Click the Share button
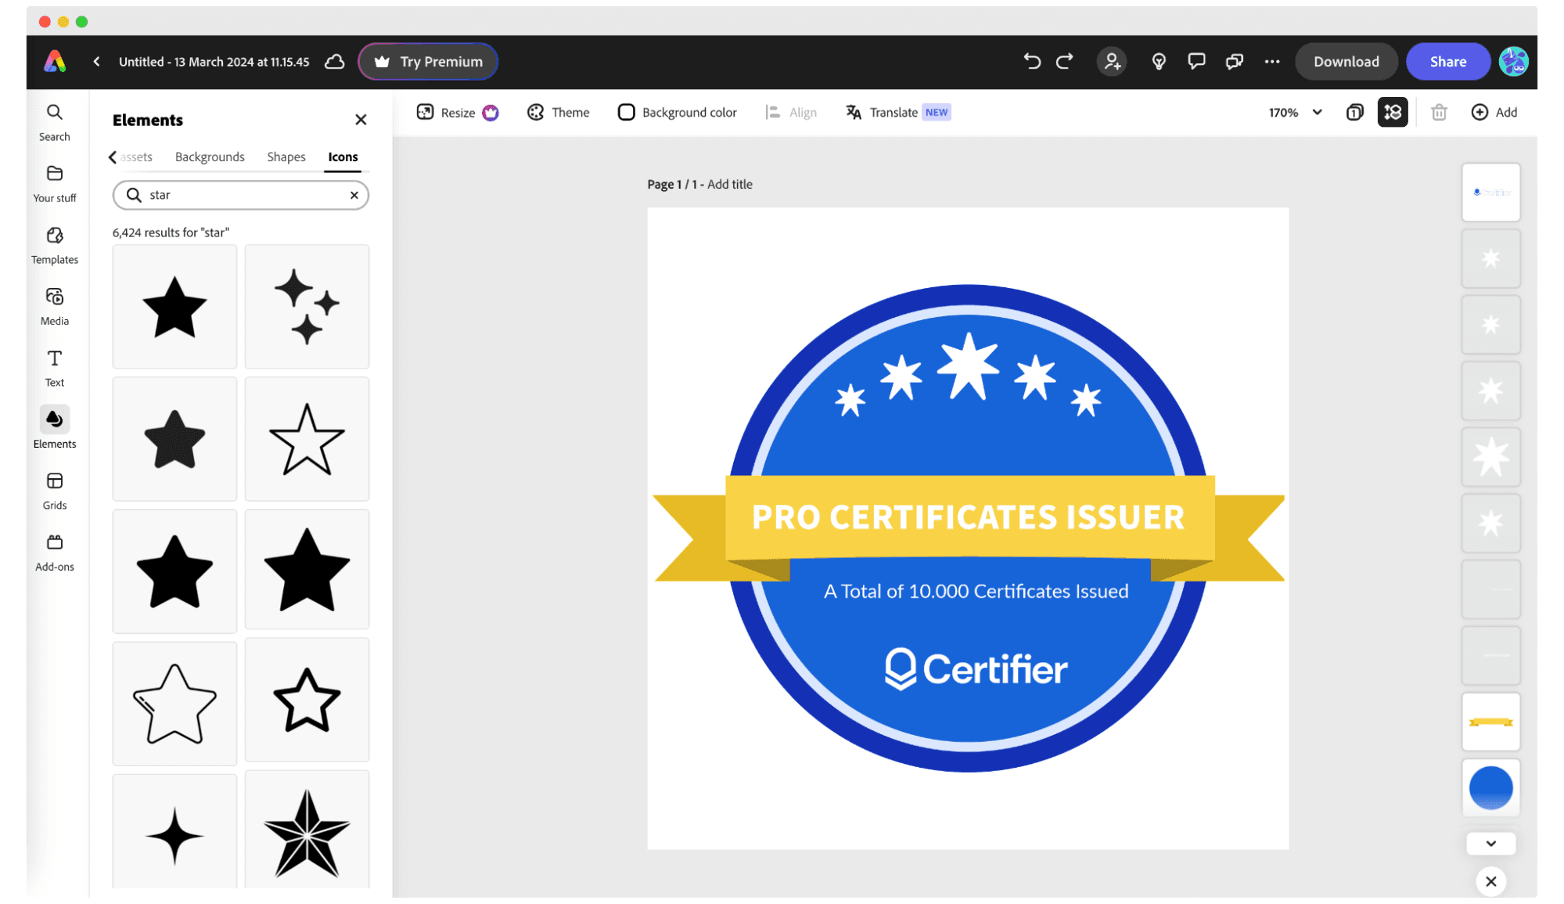 point(1447,61)
